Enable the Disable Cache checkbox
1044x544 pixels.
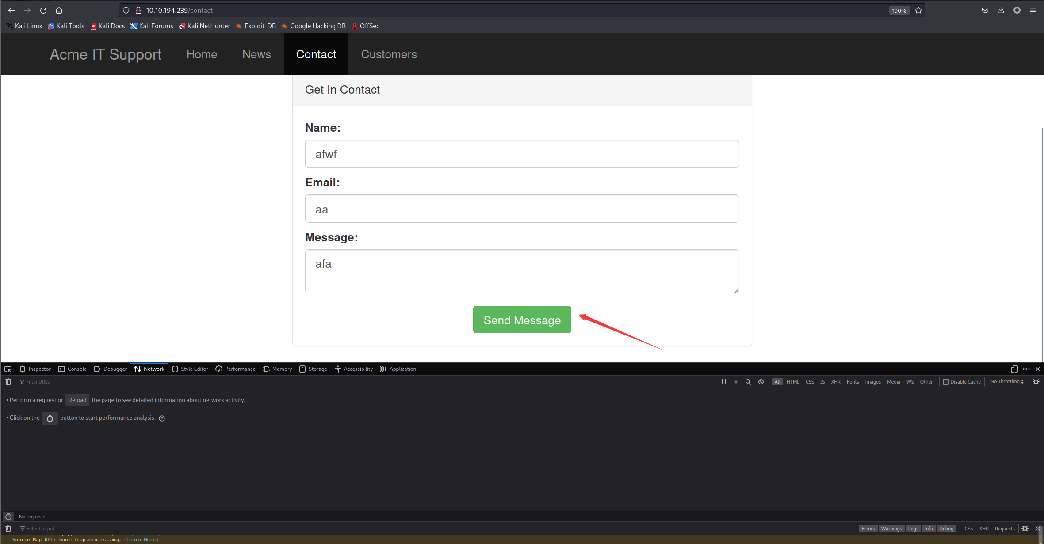click(946, 382)
